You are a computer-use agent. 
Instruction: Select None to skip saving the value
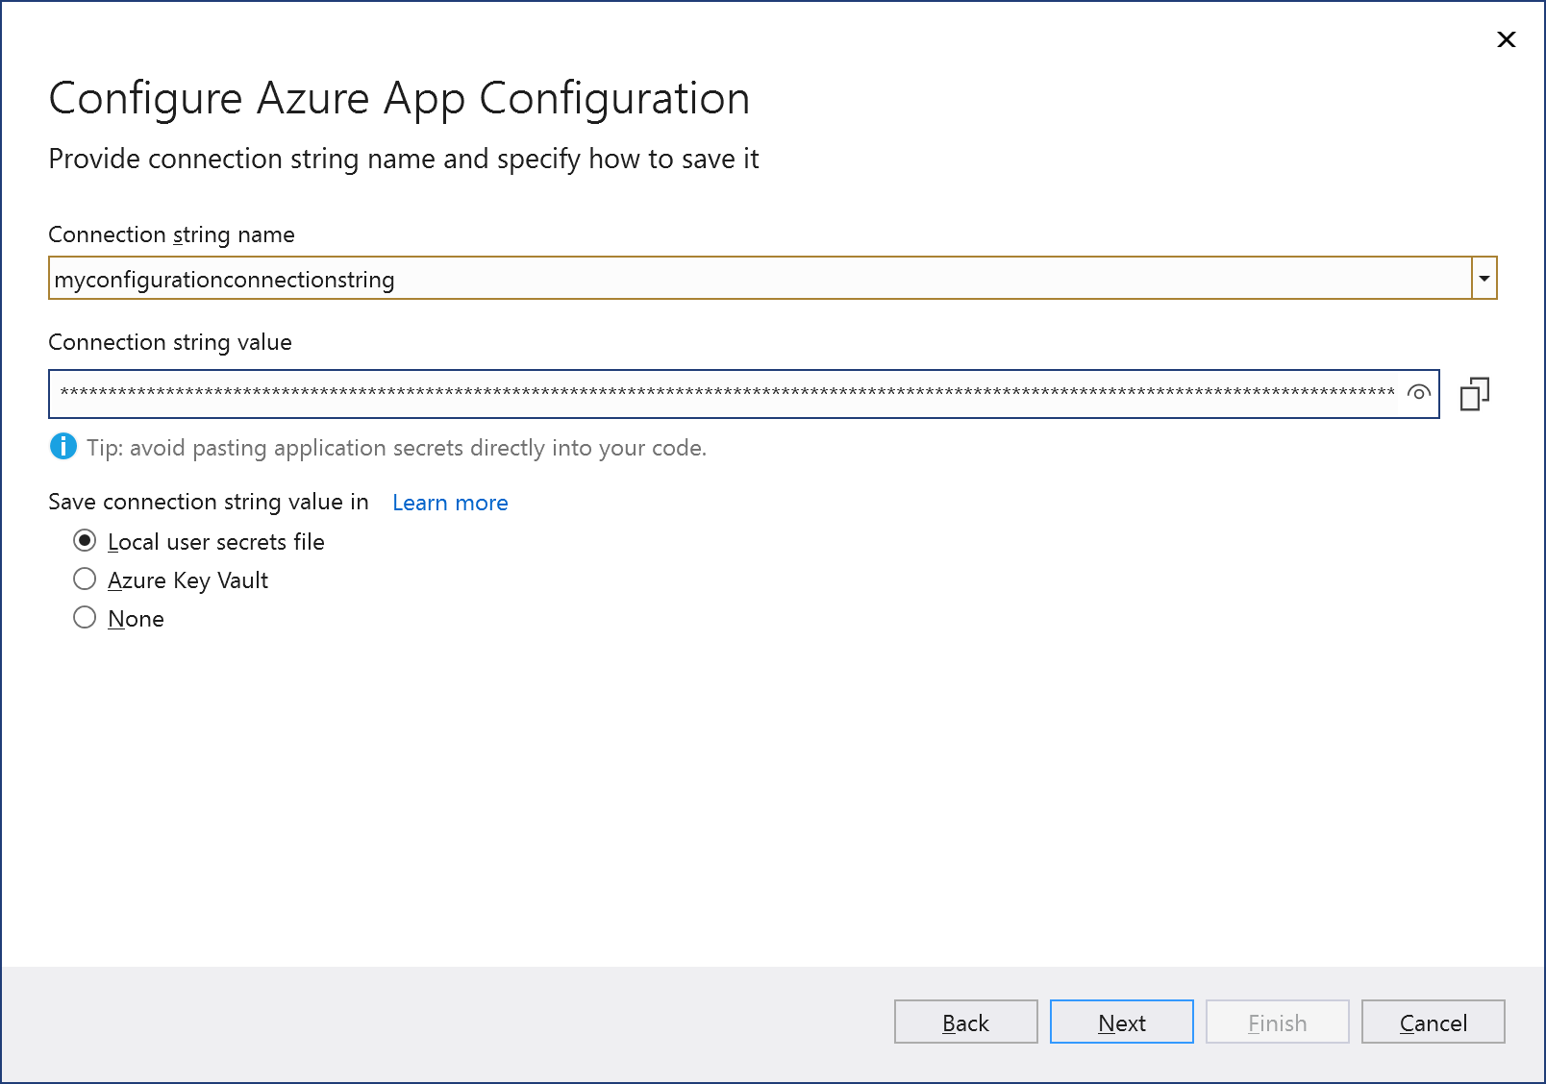pyautogui.click(x=85, y=617)
